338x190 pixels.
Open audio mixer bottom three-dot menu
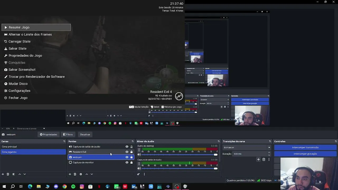(x=144, y=174)
